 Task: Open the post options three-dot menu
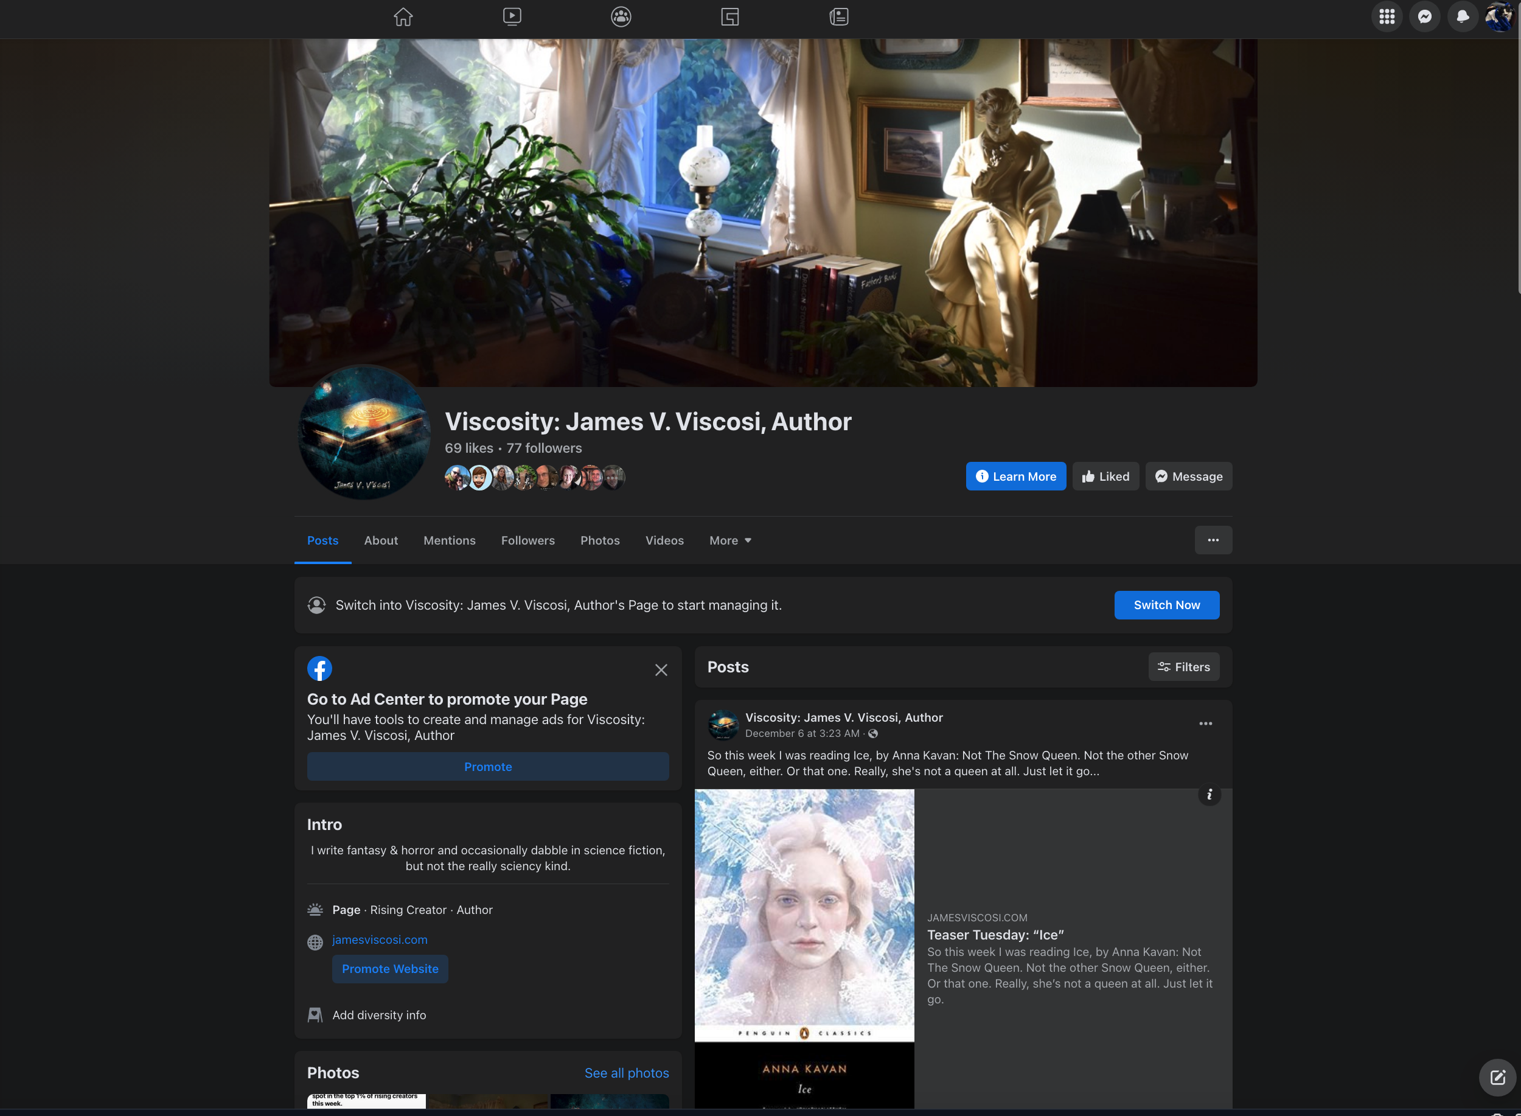(1206, 724)
